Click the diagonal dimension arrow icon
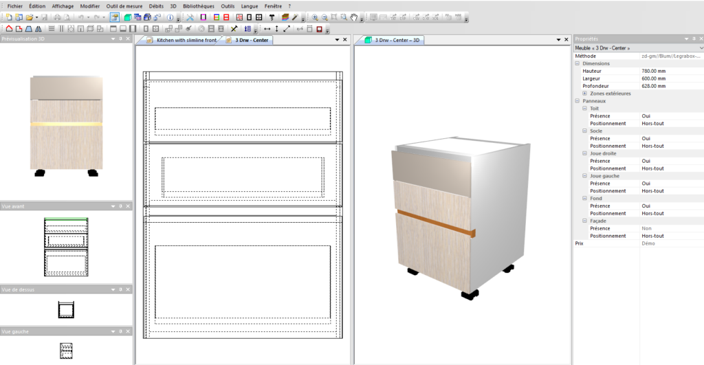The height and width of the screenshot is (365, 704). (287, 29)
